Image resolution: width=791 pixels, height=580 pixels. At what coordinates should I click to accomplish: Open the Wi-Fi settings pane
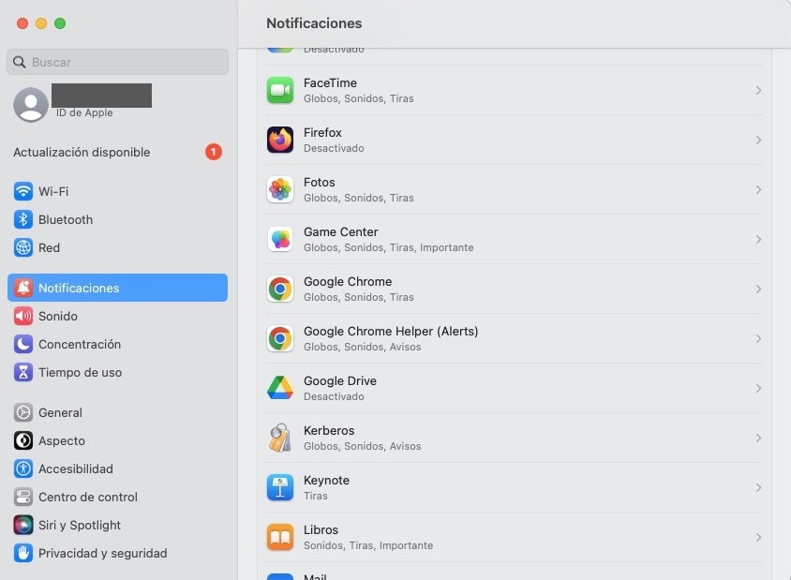[117, 191]
